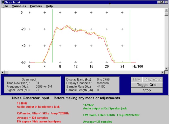This screenshot has width=169, height=124.
Task: Open the File menu
Action: [5, 6]
